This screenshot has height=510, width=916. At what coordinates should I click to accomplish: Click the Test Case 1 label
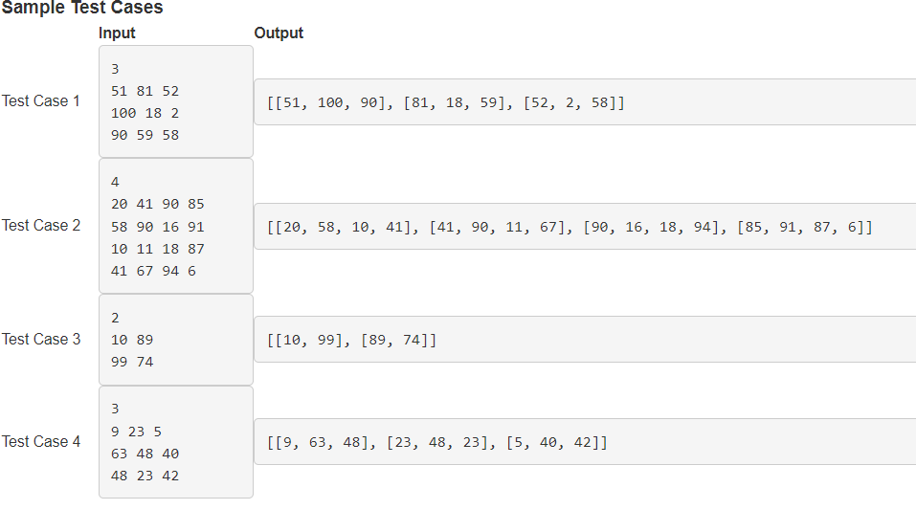click(41, 101)
